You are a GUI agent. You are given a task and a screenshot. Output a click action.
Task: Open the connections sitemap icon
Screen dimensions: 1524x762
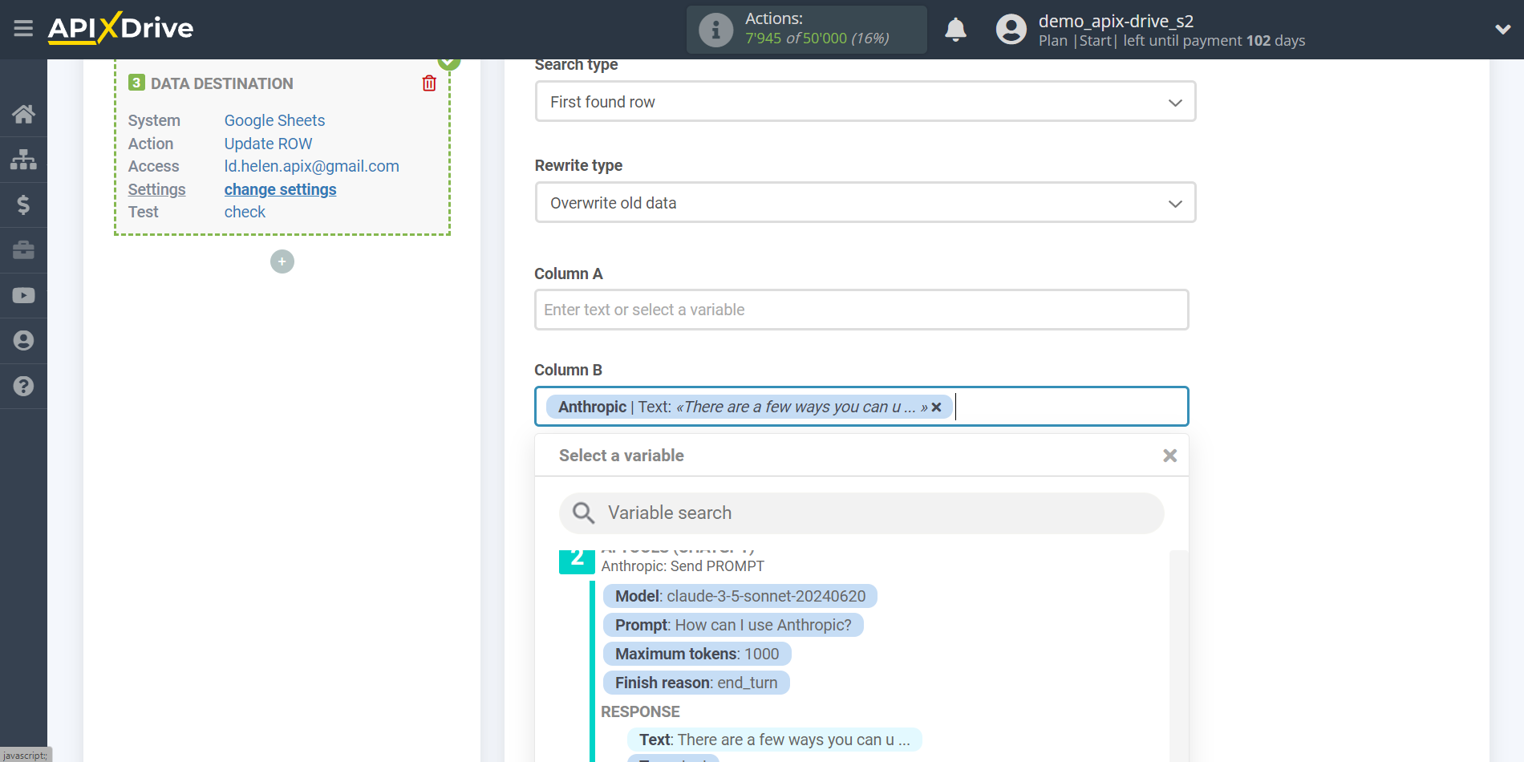coord(23,160)
